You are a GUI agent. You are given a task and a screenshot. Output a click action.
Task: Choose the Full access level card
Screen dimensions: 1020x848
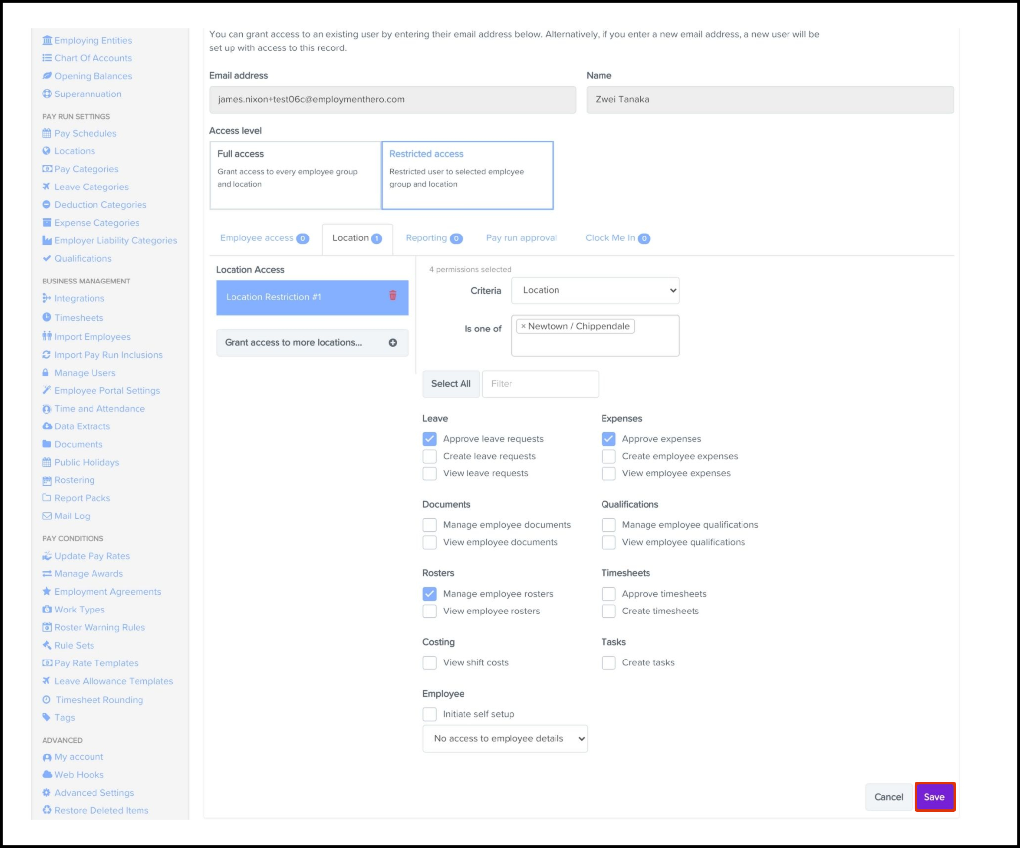295,176
